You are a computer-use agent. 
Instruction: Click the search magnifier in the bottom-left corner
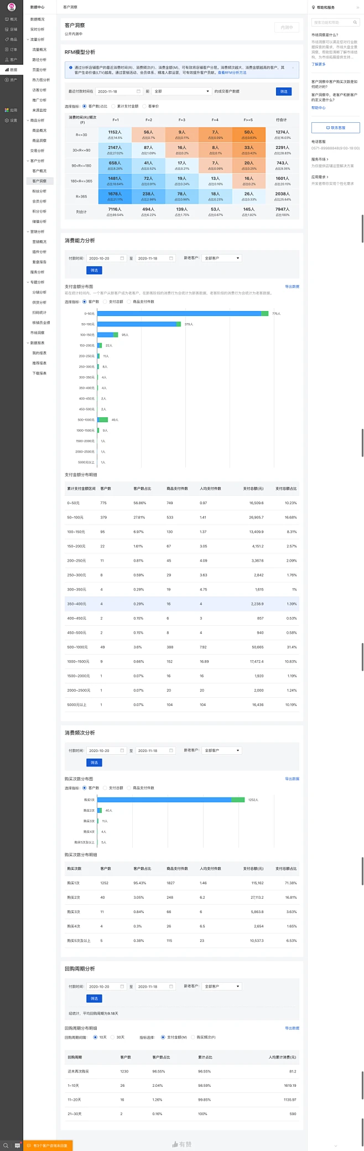6,1145
